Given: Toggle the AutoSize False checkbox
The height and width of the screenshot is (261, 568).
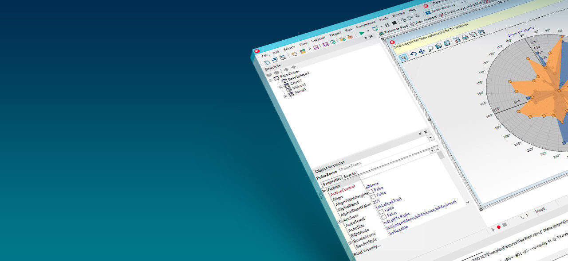Looking at the screenshot, I should pos(383,217).
